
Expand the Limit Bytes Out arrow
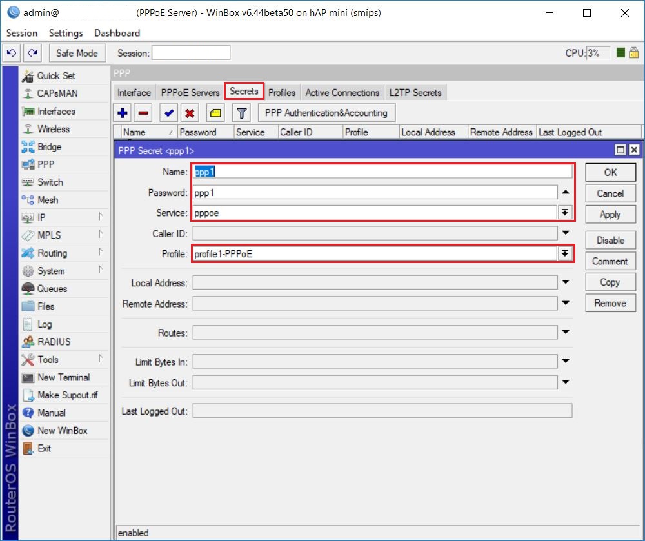coord(566,382)
